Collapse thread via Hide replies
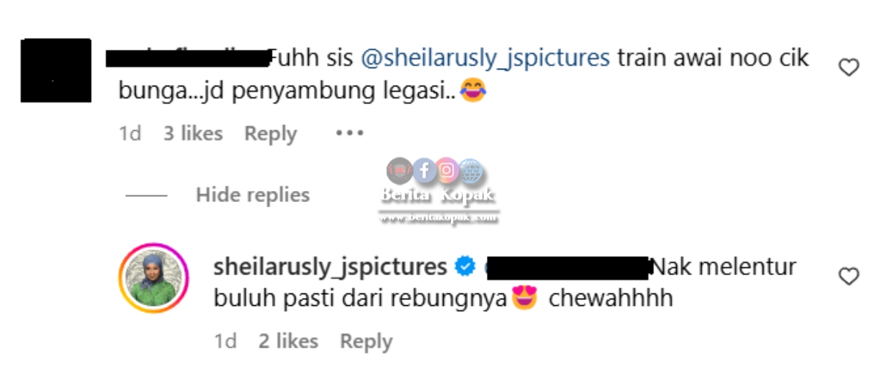 (252, 195)
